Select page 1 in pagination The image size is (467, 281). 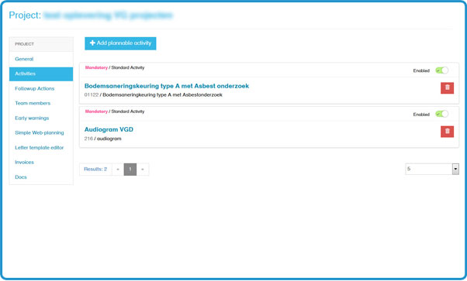[130, 170]
